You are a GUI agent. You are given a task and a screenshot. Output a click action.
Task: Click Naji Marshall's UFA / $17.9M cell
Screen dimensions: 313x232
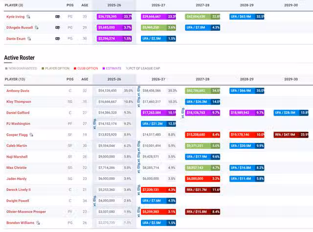[202, 157]
